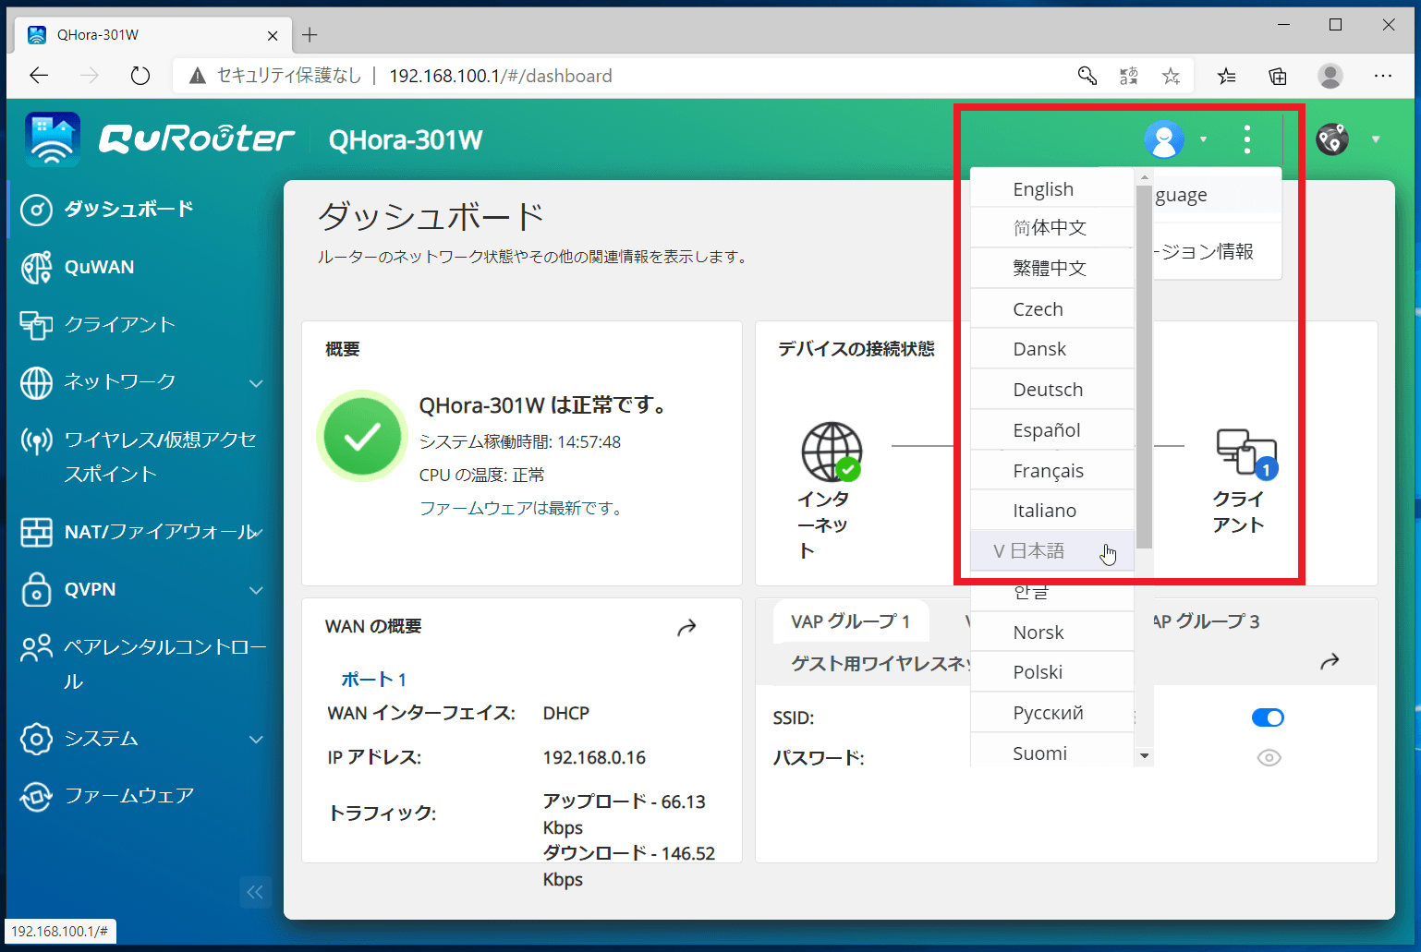Click the saved password key icon in address bar
Viewport: 1421px width, 952px height.
1087,76
